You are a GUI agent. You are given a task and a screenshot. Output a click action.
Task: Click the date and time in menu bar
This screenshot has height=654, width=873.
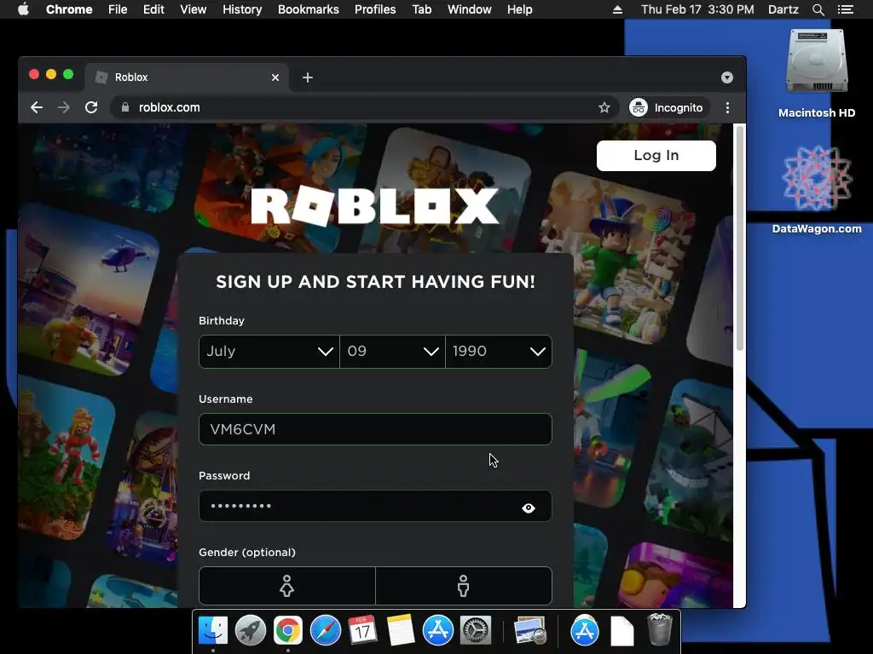tap(697, 9)
